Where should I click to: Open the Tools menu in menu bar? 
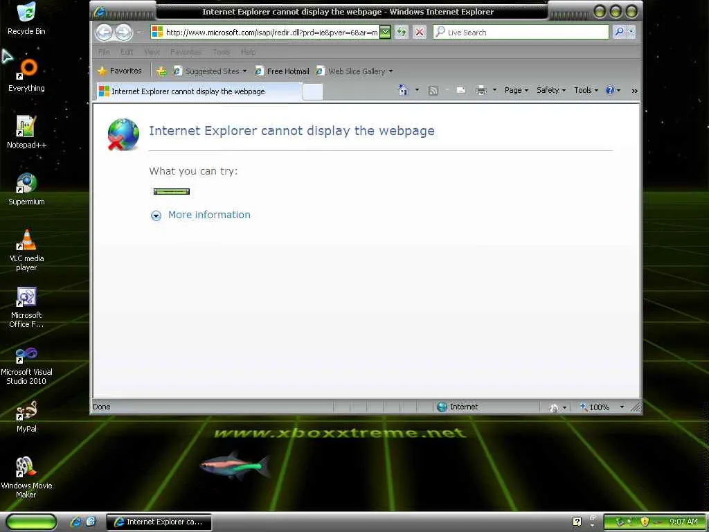222,52
